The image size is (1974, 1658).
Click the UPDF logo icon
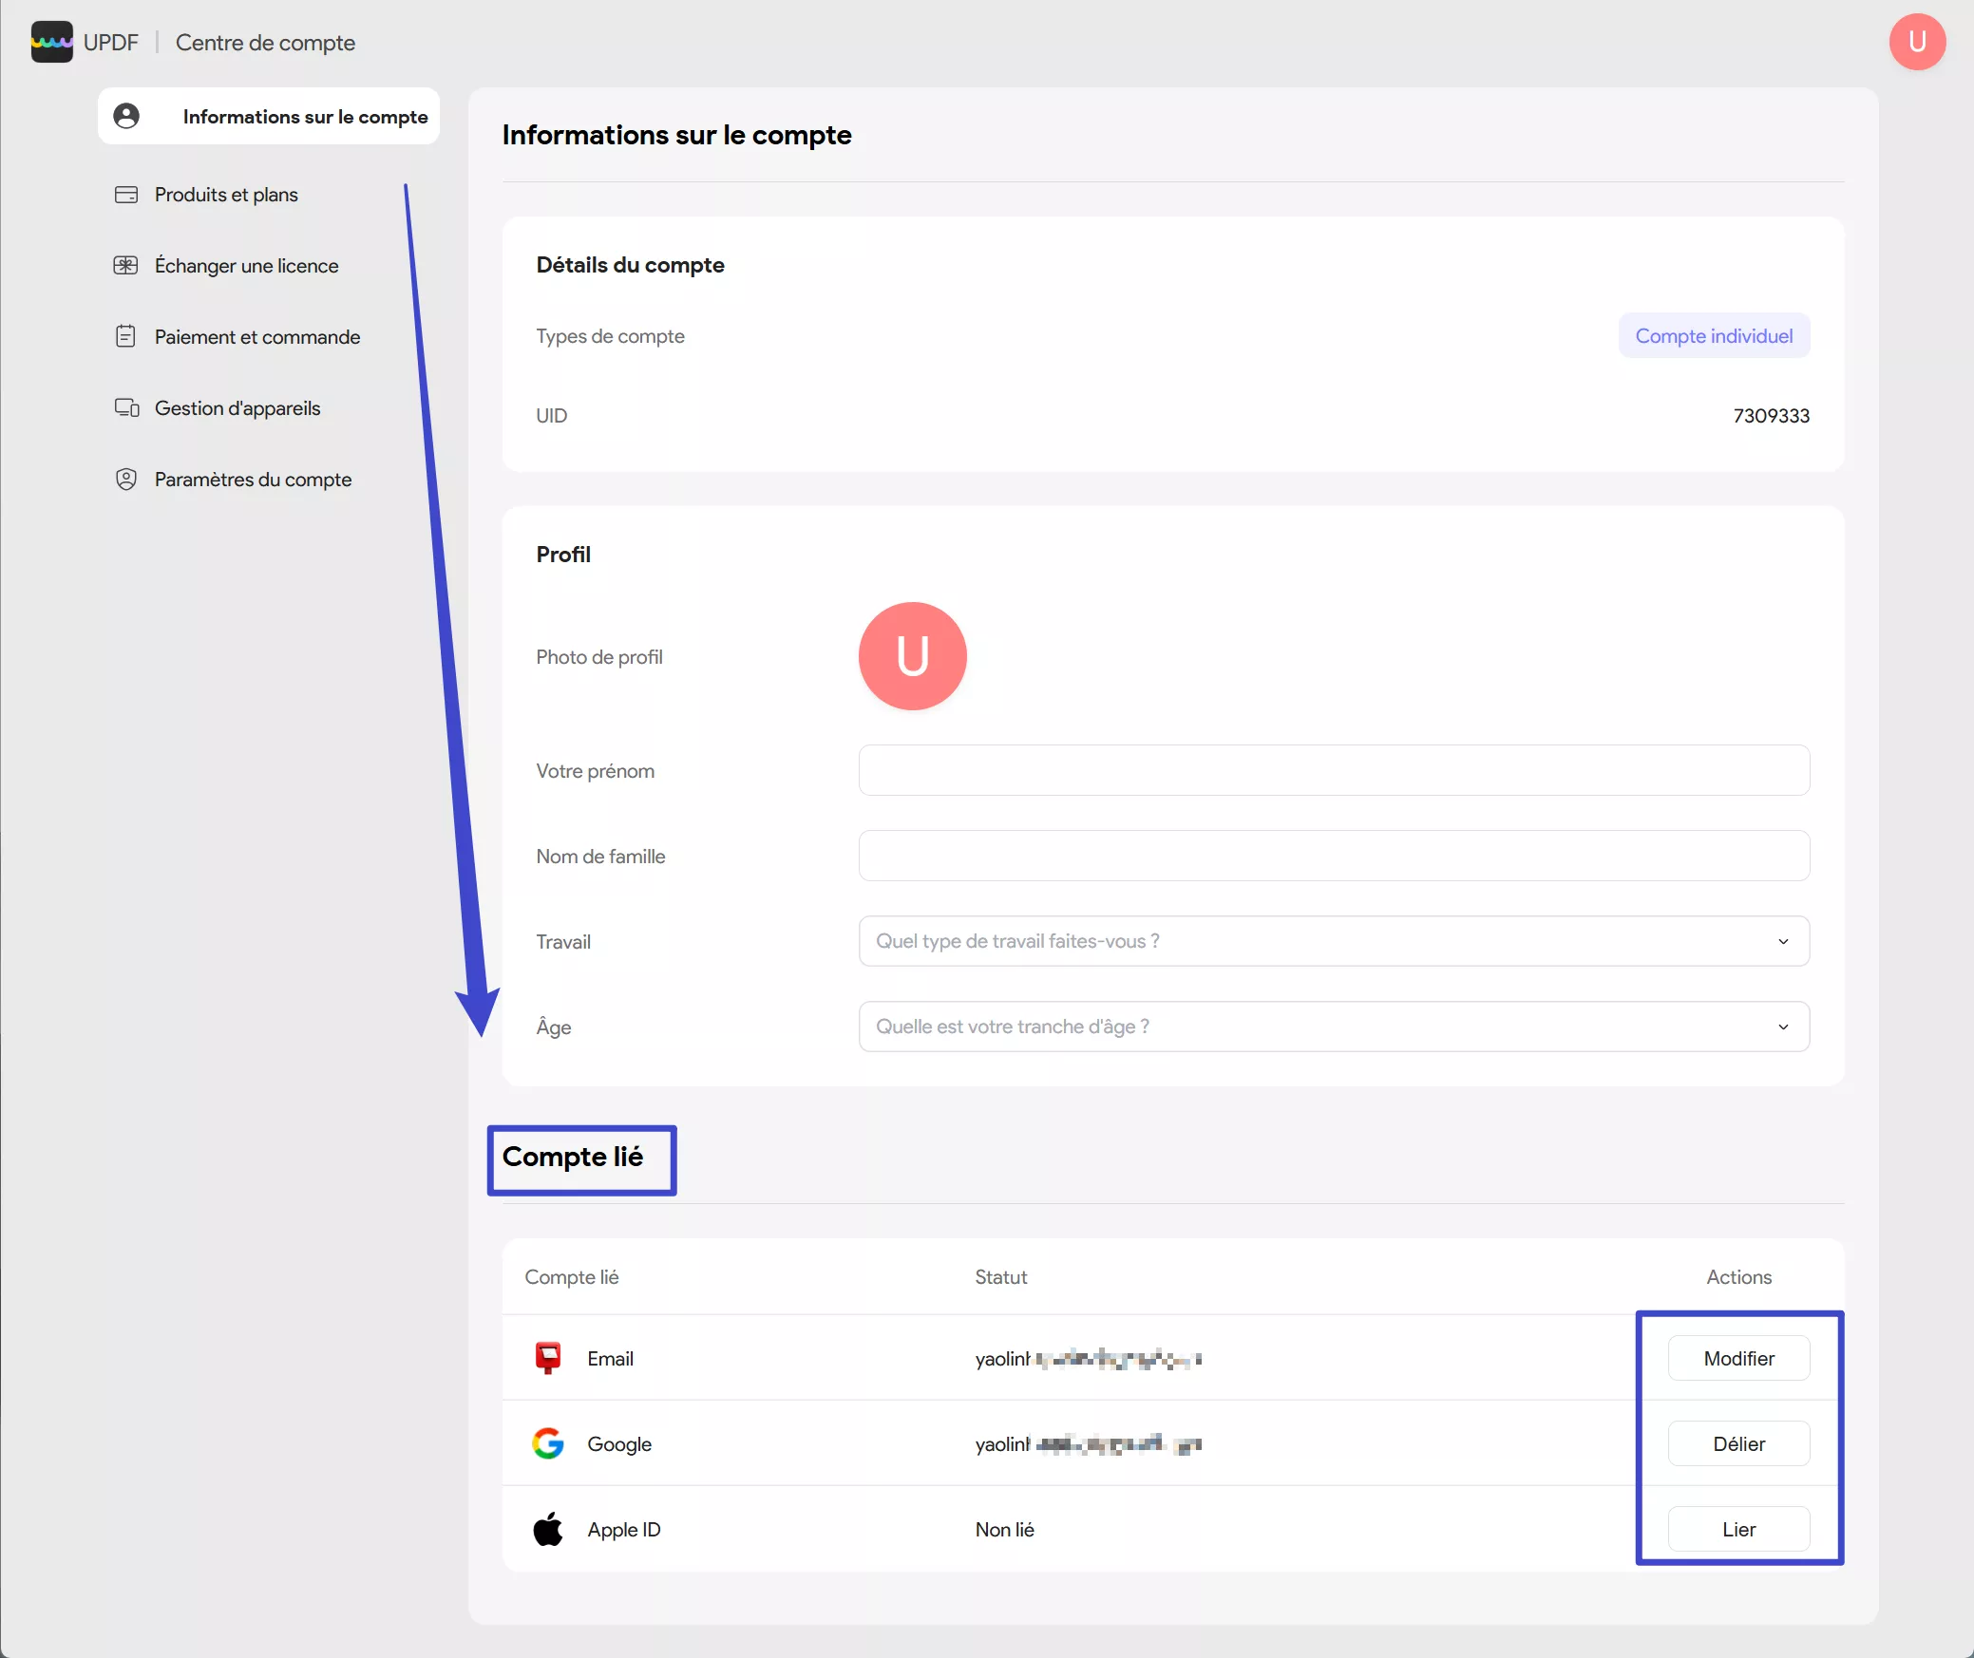(51, 42)
